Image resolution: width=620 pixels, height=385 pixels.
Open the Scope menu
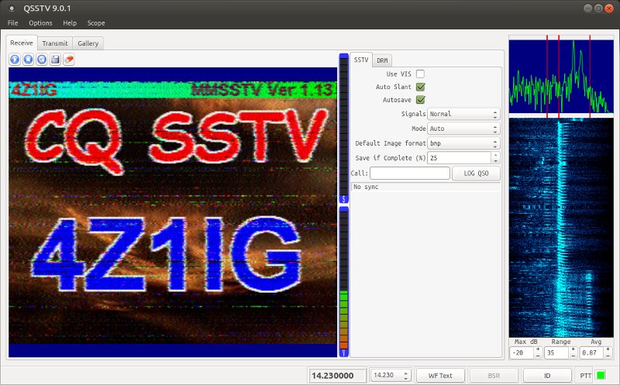[x=96, y=23]
